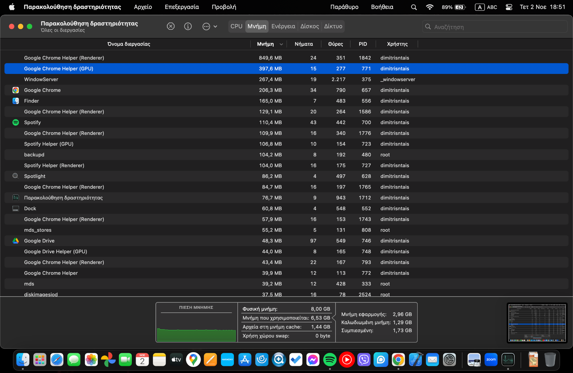Open Notes from the Dock
Image resolution: width=573 pixels, height=373 pixels.
tap(159, 359)
